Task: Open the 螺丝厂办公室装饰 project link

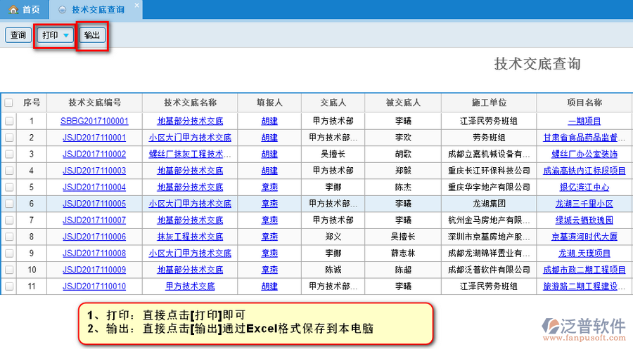Action: tap(584, 154)
